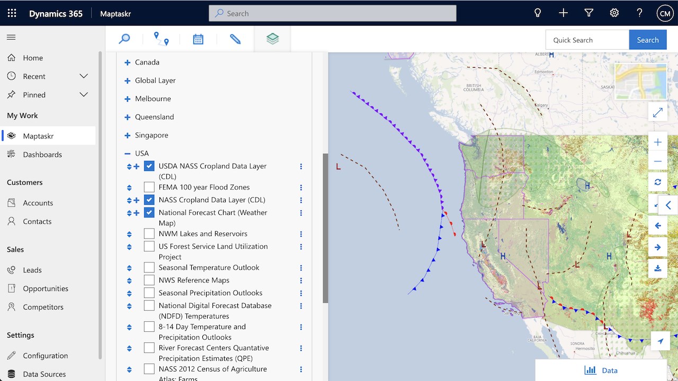Uncheck the USDA NASS Cropland Data Layer checkbox

[149, 166]
